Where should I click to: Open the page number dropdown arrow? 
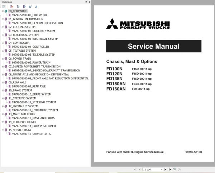(x=162, y=169)
